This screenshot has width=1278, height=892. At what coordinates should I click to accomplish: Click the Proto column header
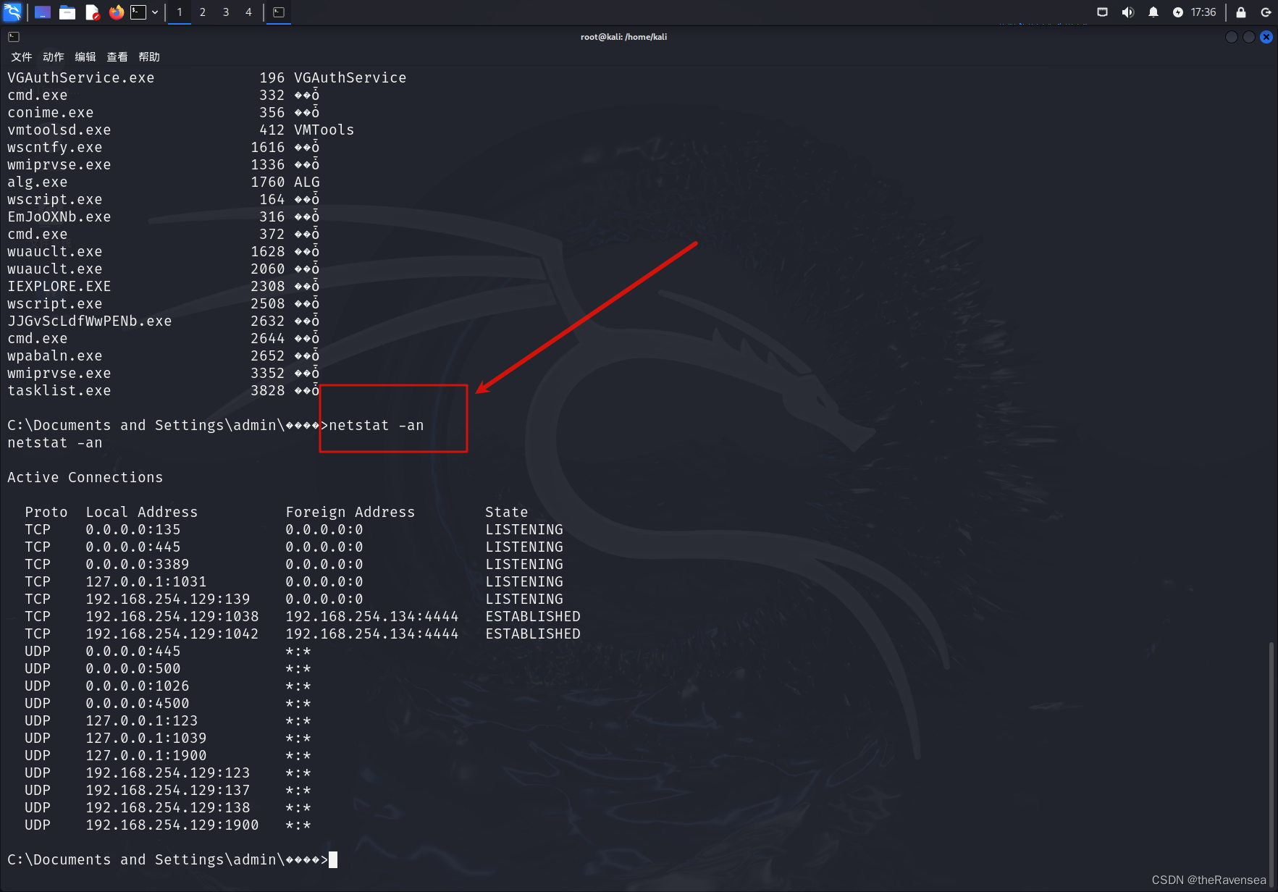click(46, 512)
